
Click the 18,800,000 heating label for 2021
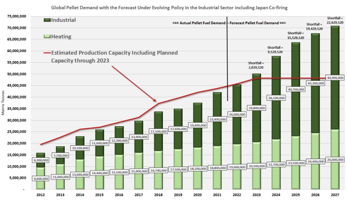coord(218,168)
